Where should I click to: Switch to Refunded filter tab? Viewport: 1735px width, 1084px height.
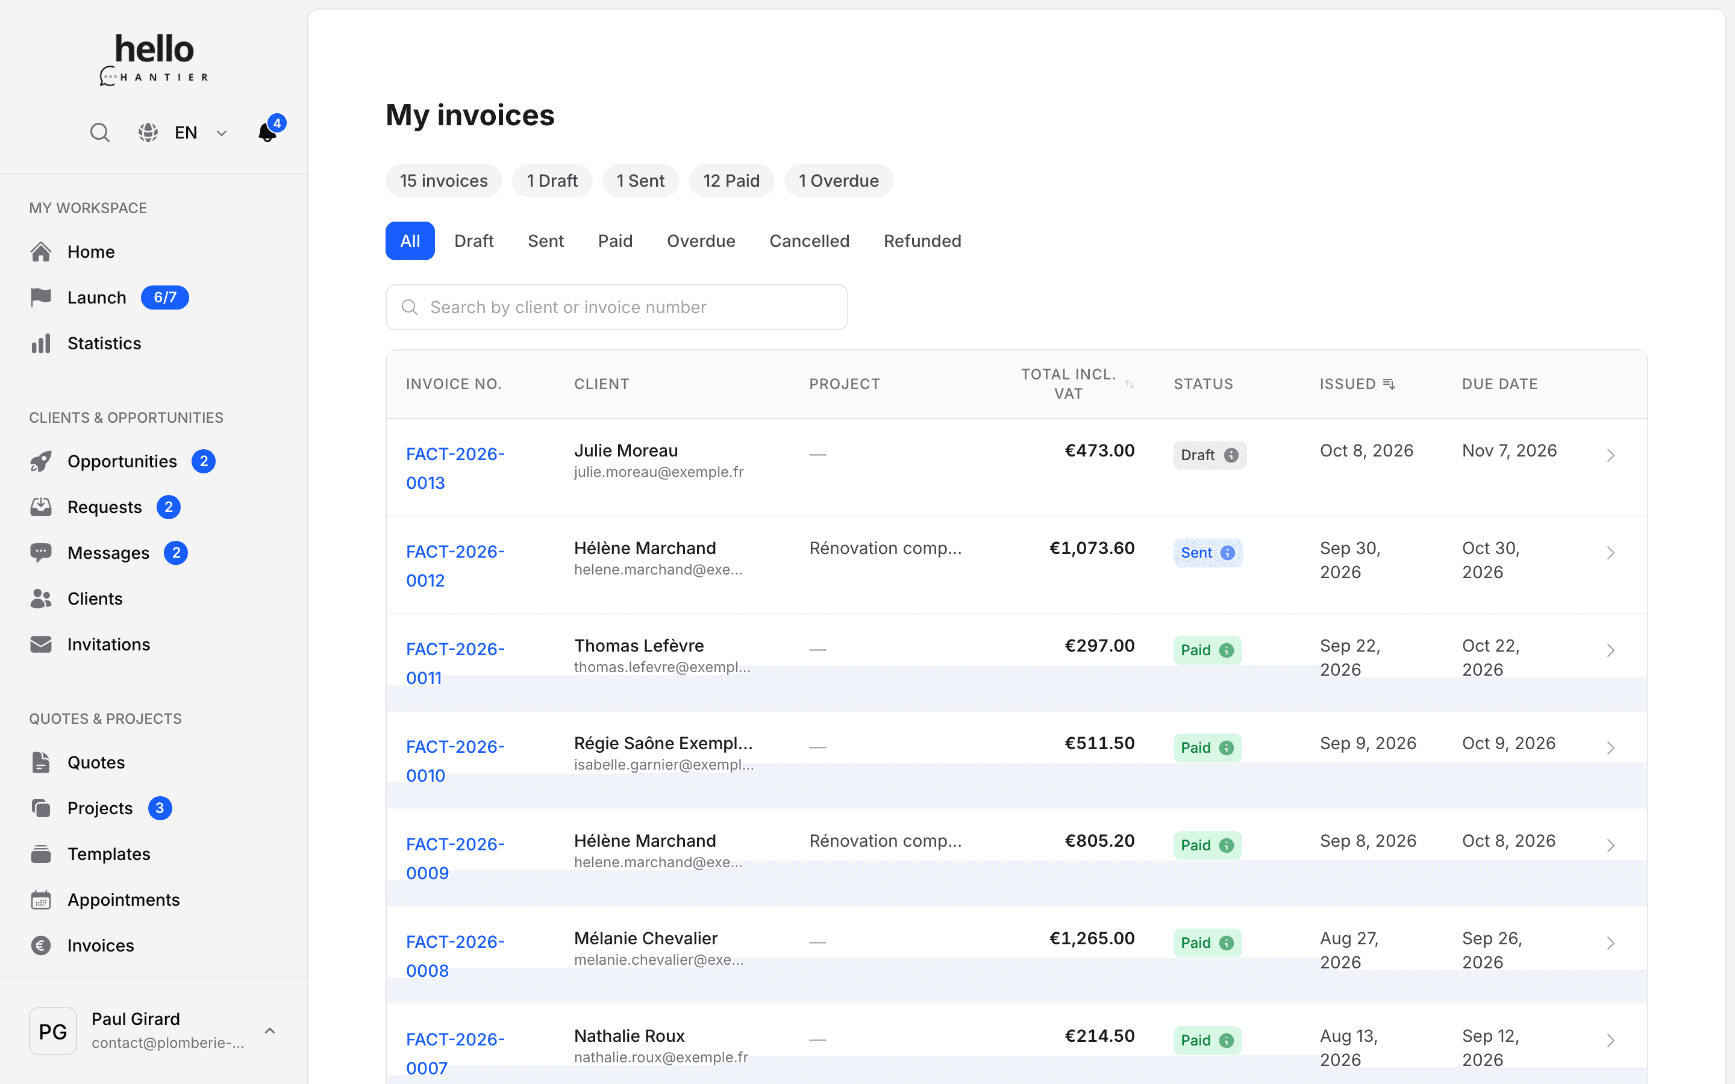coord(922,241)
